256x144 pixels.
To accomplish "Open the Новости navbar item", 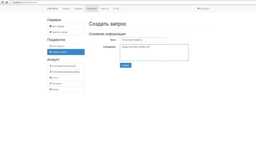I will 105,9.
